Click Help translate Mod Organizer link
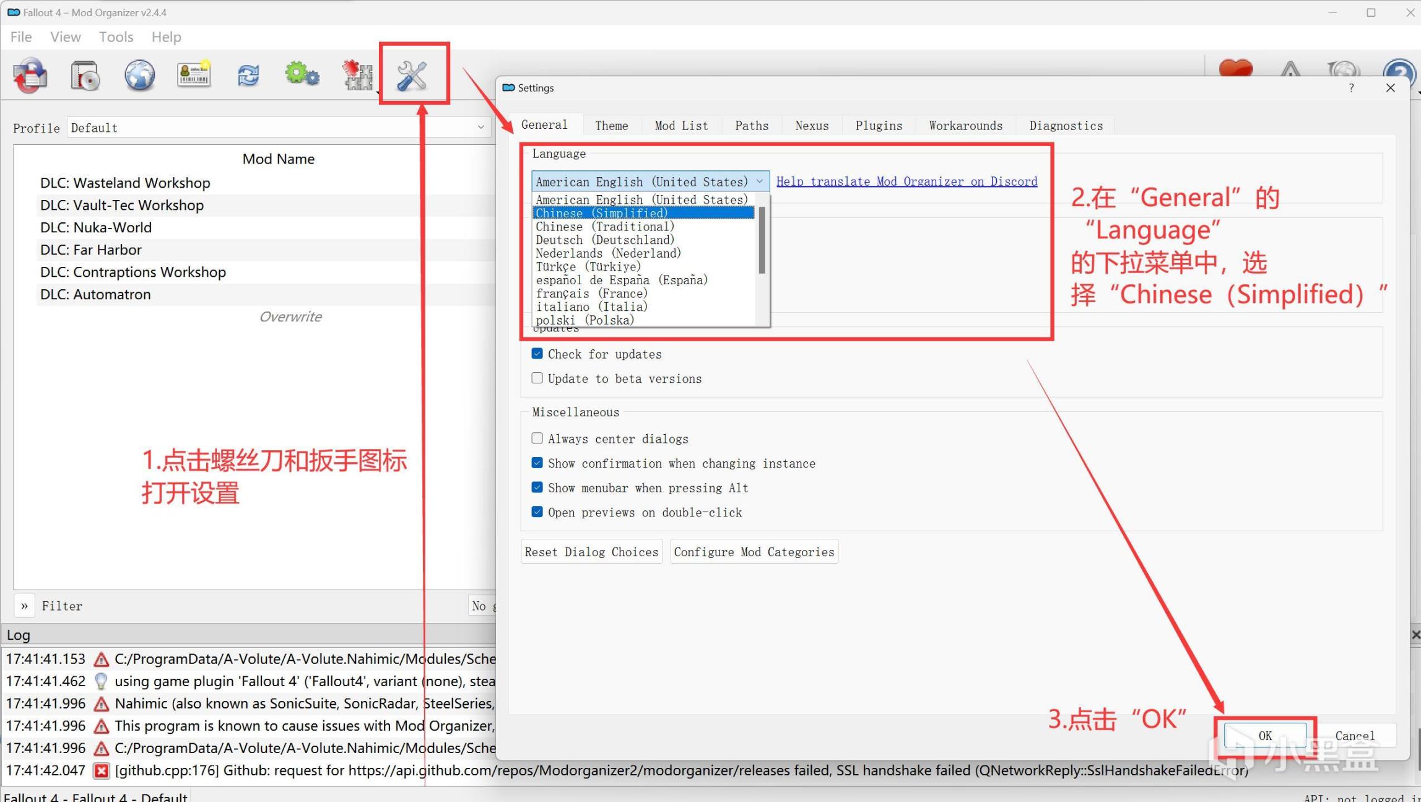The image size is (1421, 802). point(906,181)
